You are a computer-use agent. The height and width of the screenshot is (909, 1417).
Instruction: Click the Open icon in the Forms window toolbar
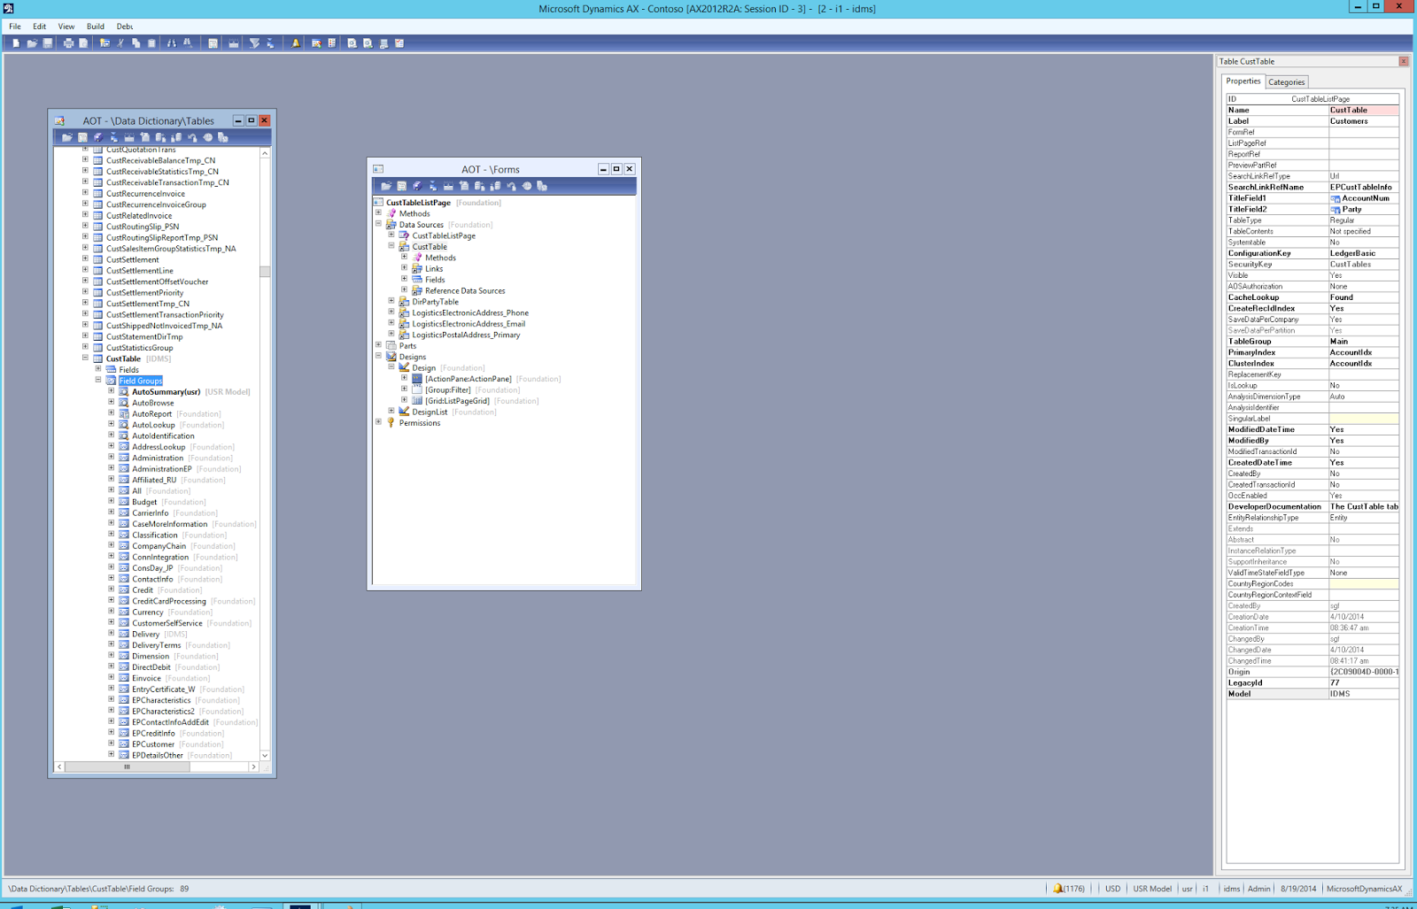tap(387, 186)
